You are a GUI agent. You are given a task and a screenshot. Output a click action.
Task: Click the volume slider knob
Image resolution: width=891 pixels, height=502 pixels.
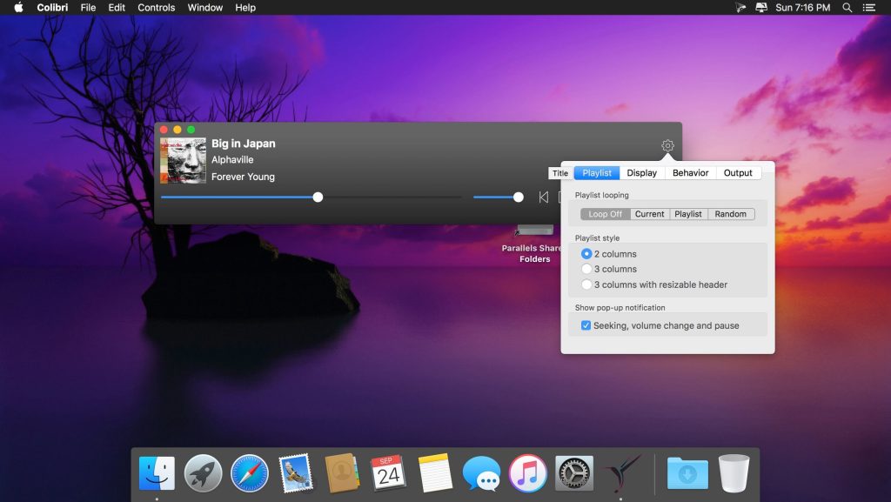click(x=519, y=197)
